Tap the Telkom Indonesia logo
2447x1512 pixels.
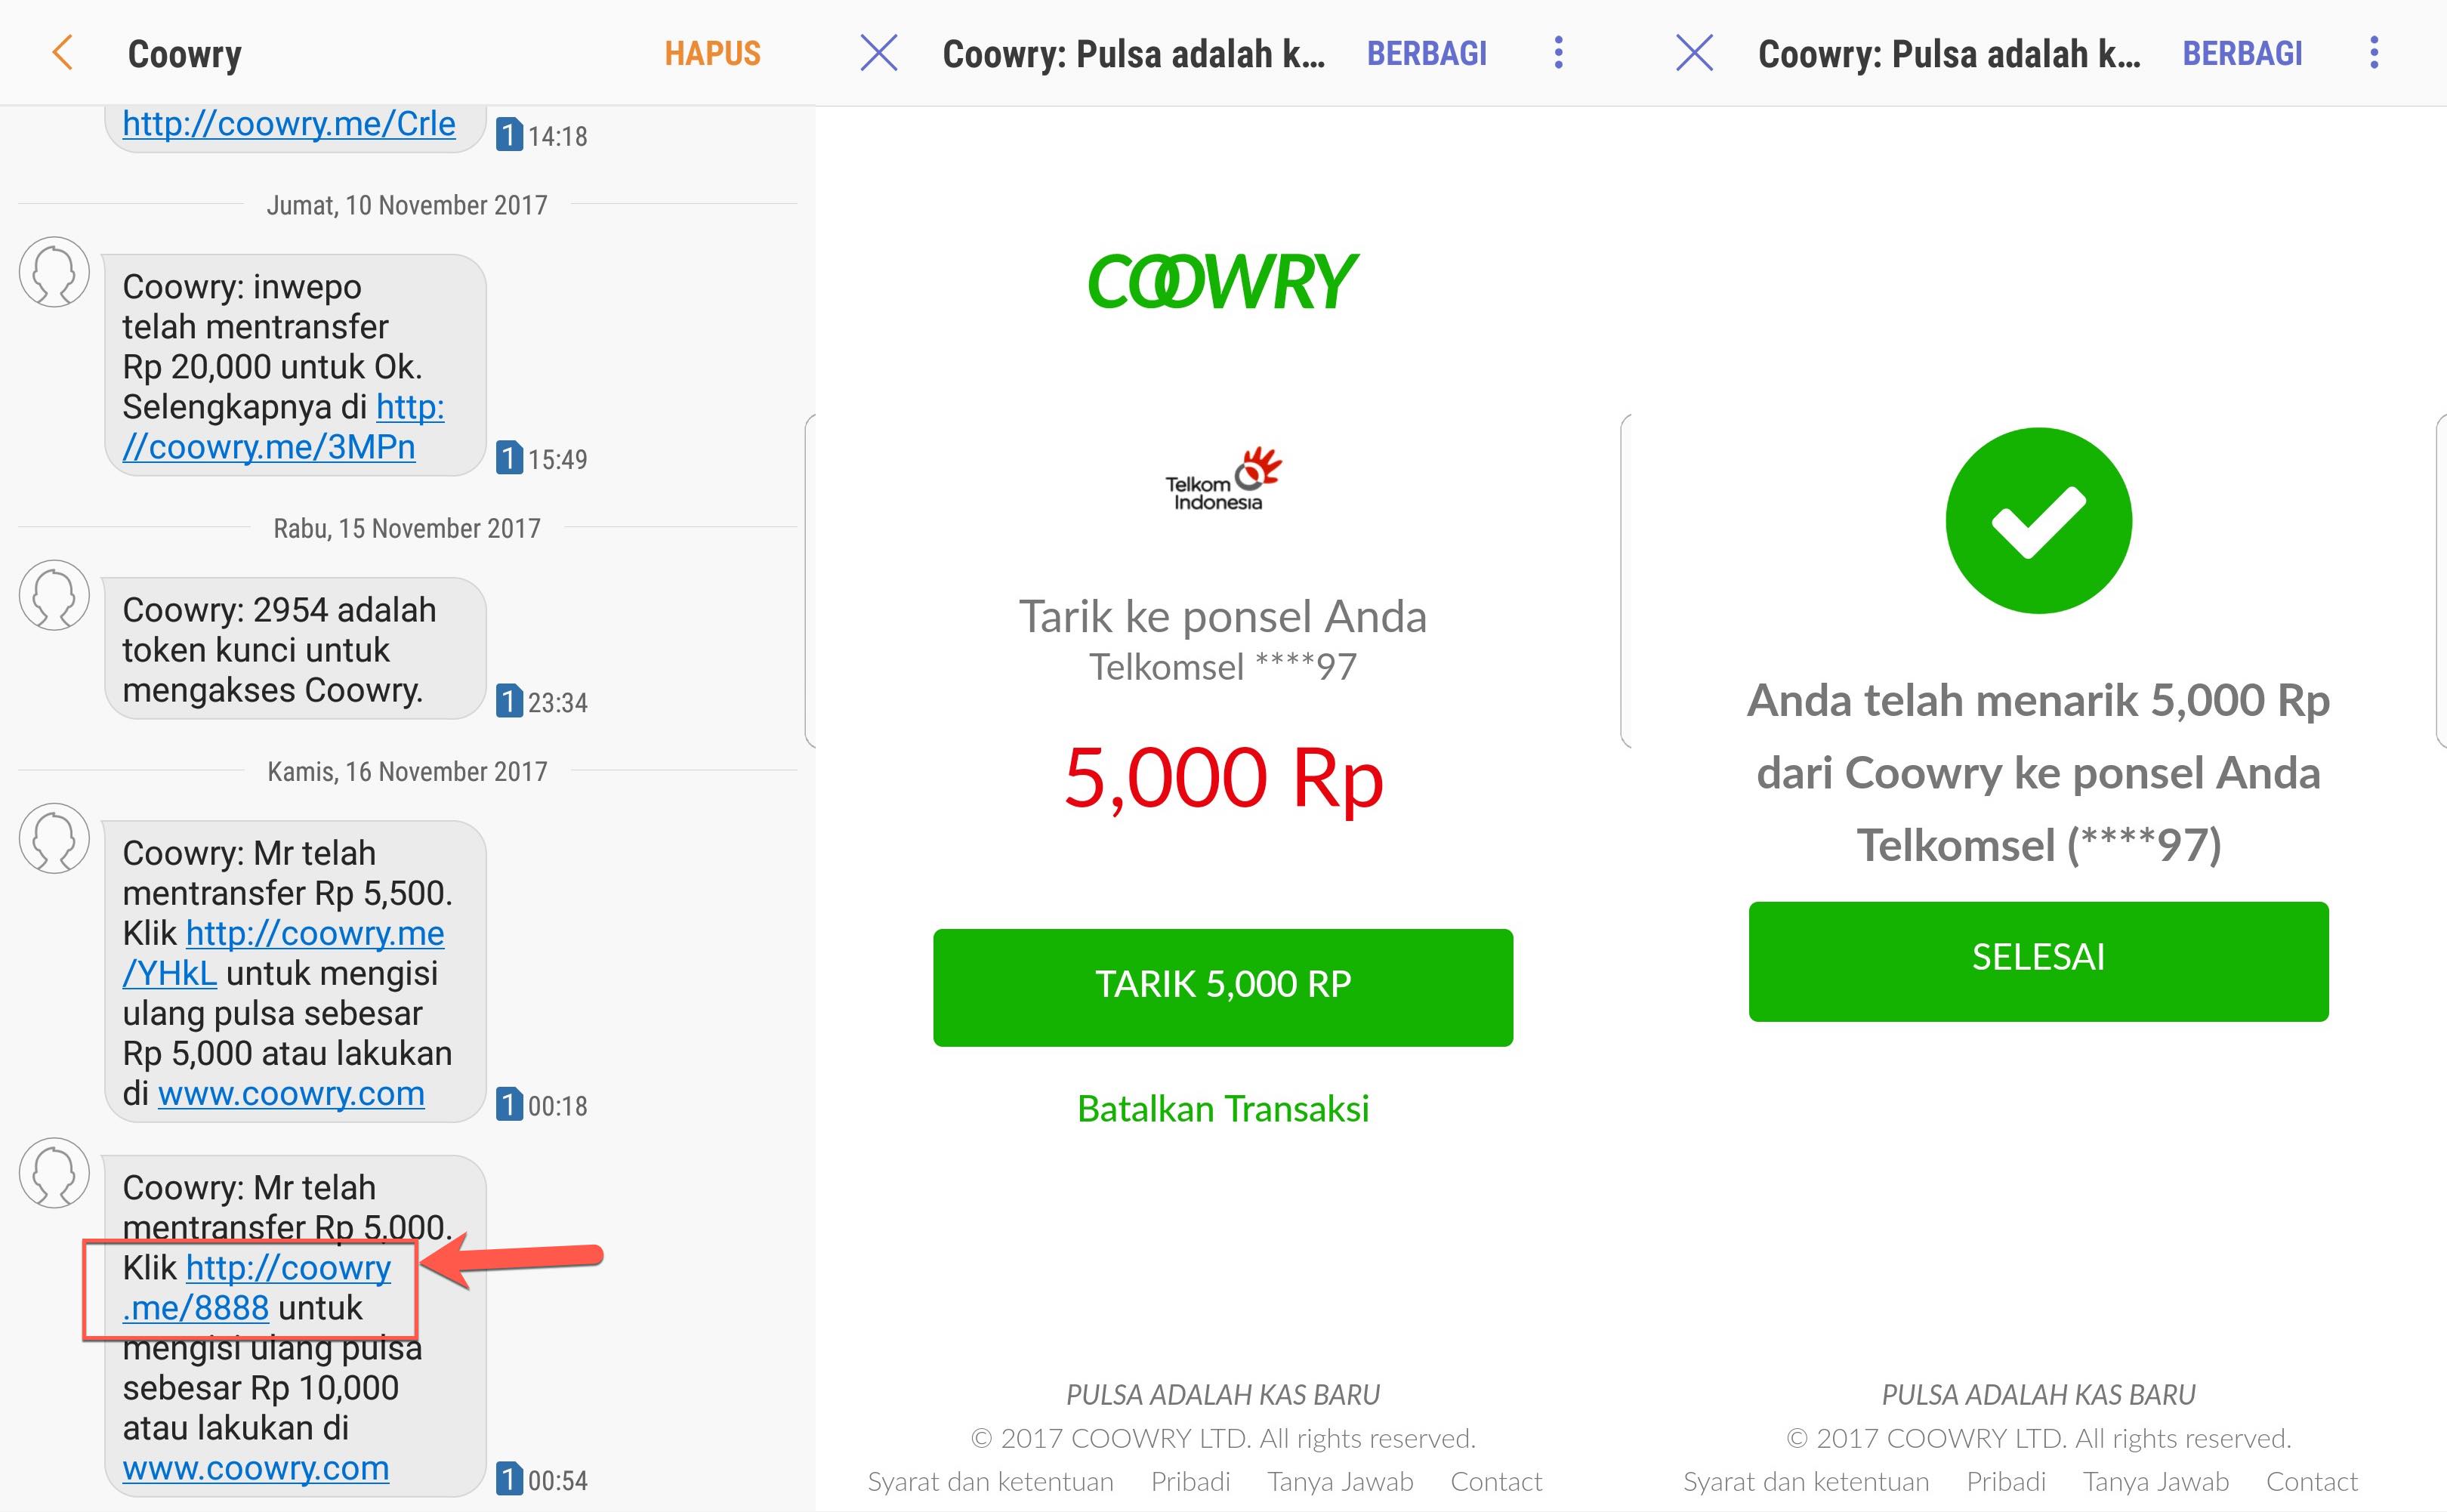tap(1222, 480)
